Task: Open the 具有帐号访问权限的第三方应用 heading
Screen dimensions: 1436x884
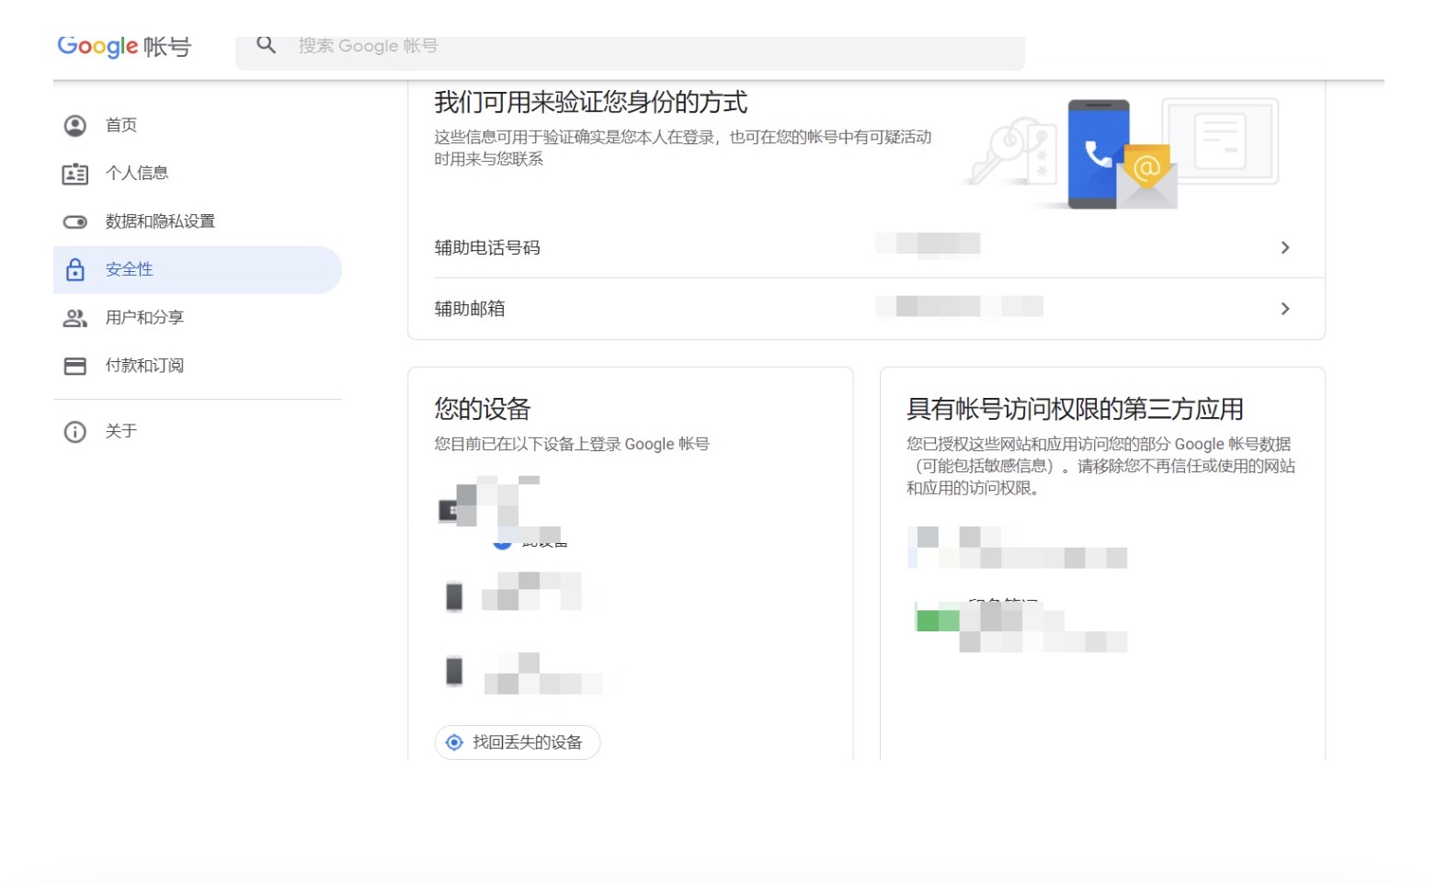Action: [1075, 409]
